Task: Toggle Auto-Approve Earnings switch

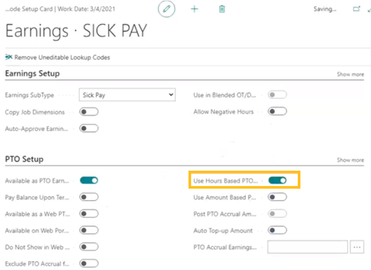Action: [89, 129]
